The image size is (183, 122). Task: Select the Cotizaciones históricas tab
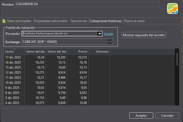pyautogui.click(x=106, y=21)
